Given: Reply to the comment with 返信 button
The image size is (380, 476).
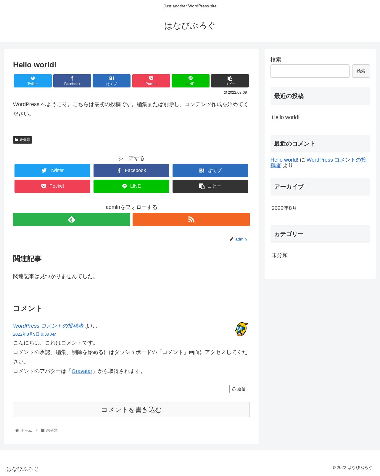Looking at the screenshot, I should tap(239, 389).
